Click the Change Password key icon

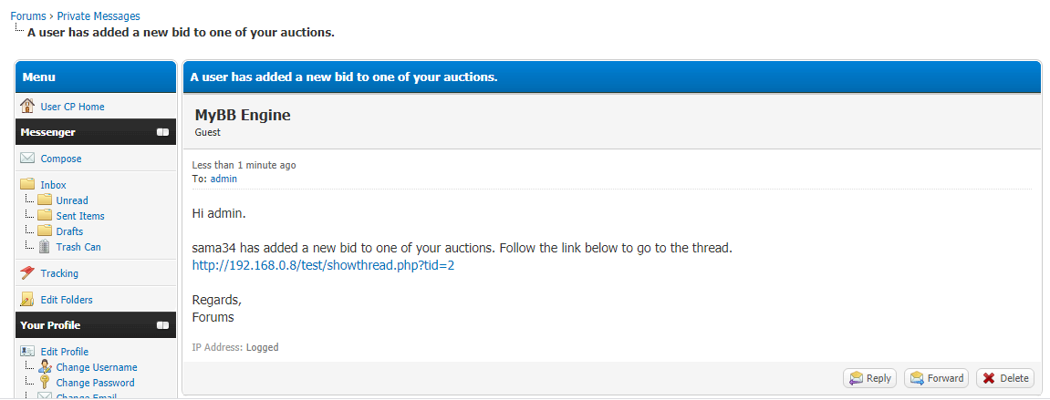coord(45,383)
